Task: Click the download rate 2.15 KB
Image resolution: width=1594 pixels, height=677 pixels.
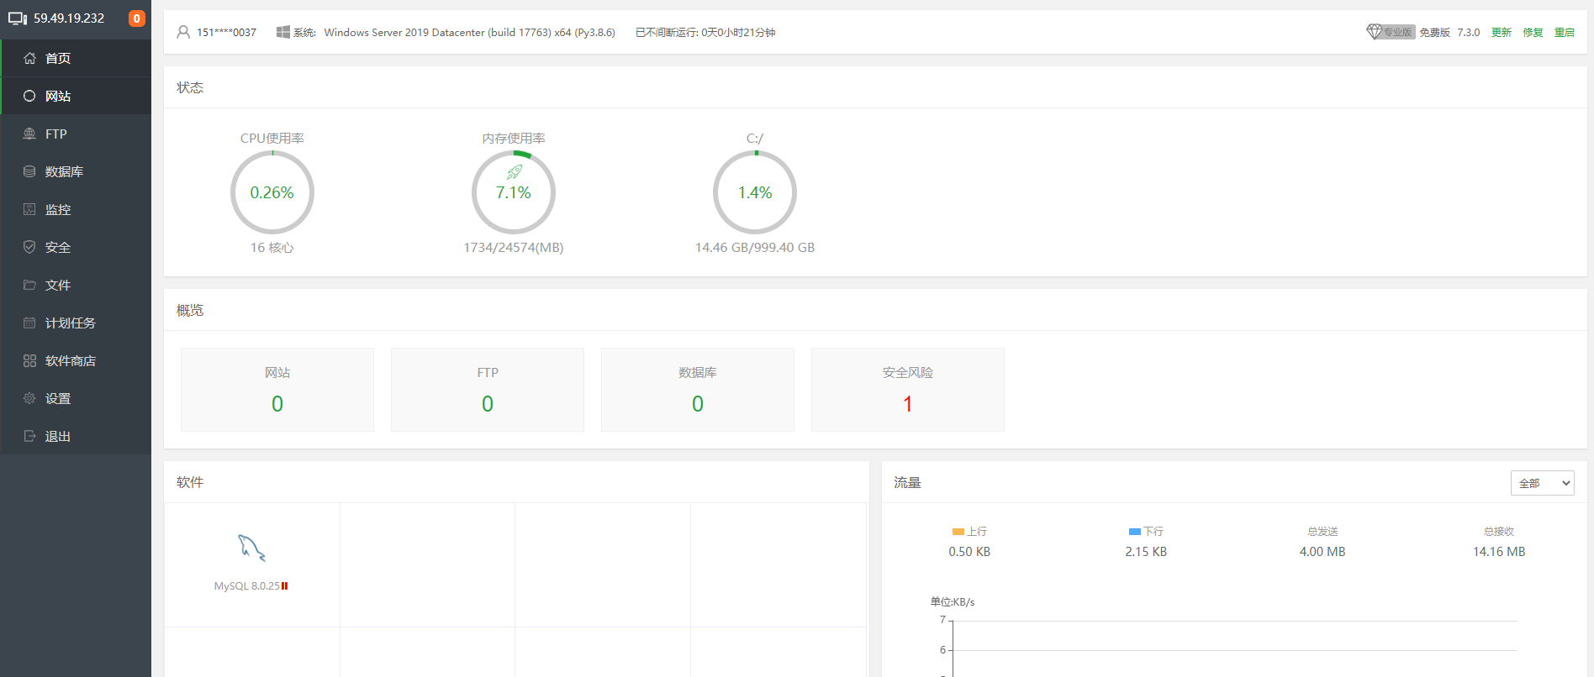Action: (x=1146, y=552)
